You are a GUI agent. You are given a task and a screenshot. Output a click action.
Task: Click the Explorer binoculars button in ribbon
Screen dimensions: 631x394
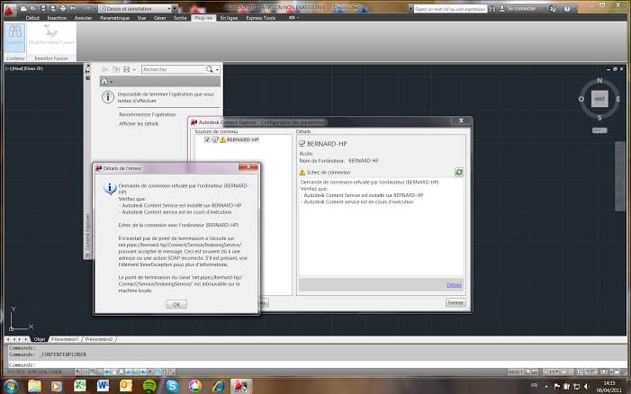[x=15, y=38]
